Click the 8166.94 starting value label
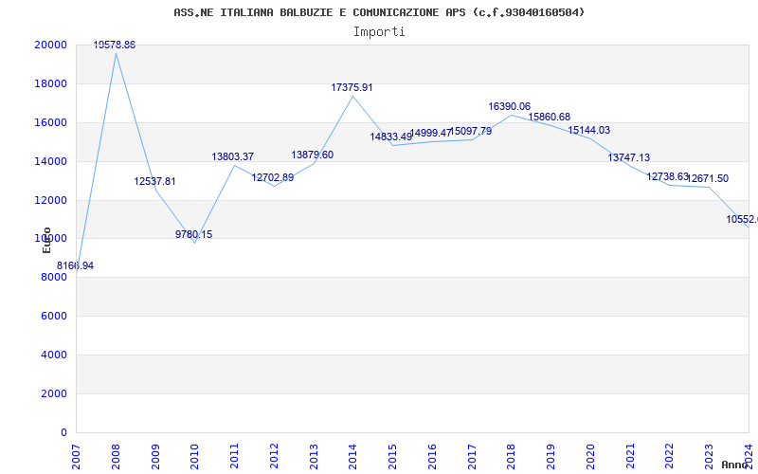This screenshot has height=474, width=758. click(75, 265)
